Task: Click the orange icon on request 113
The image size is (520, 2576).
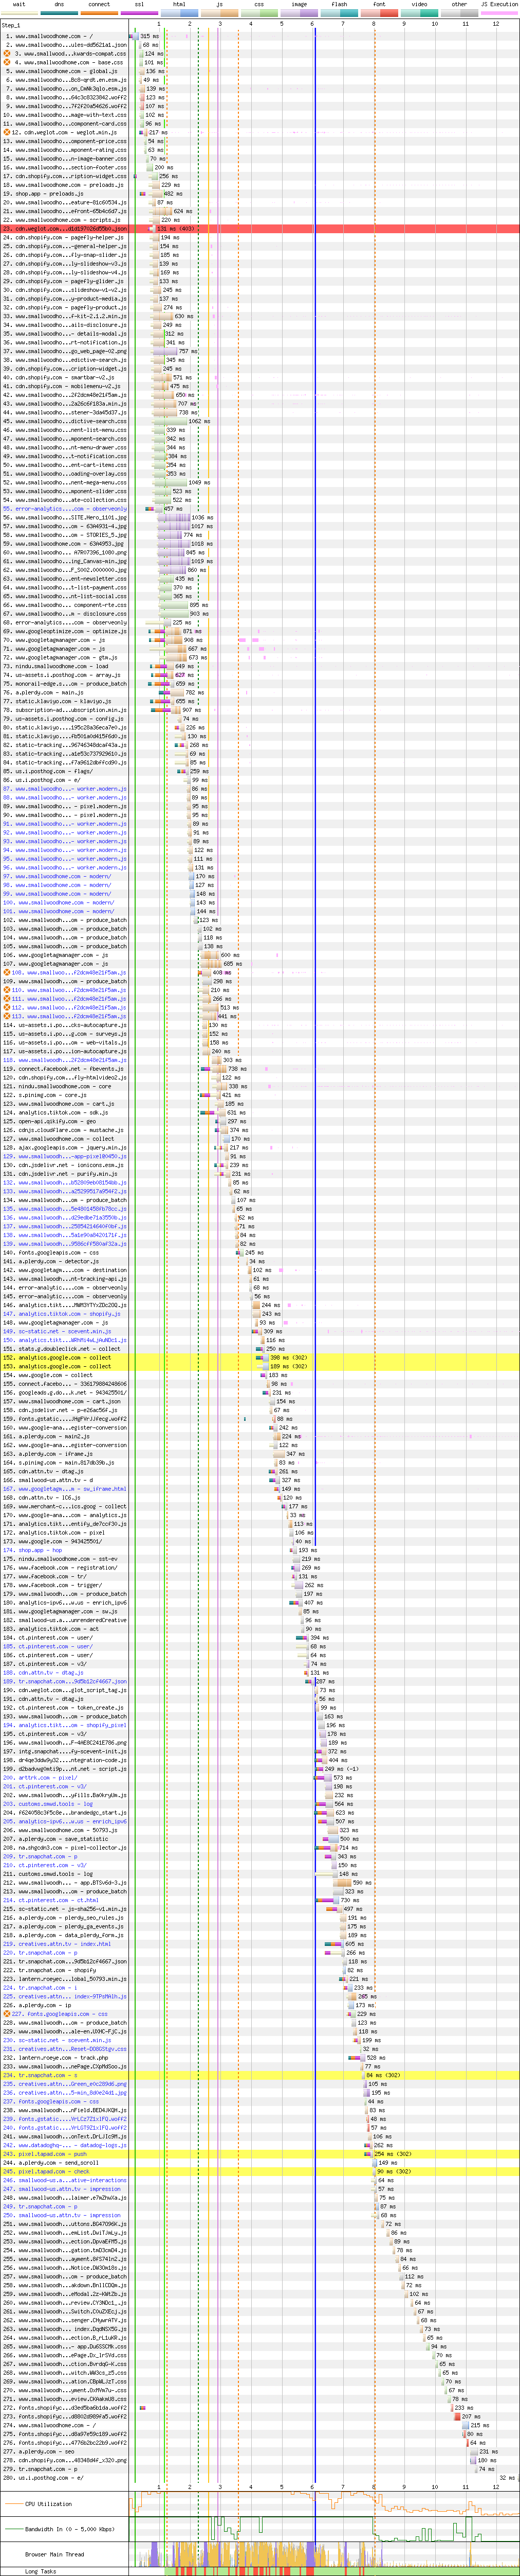Action: point(7,1016)
